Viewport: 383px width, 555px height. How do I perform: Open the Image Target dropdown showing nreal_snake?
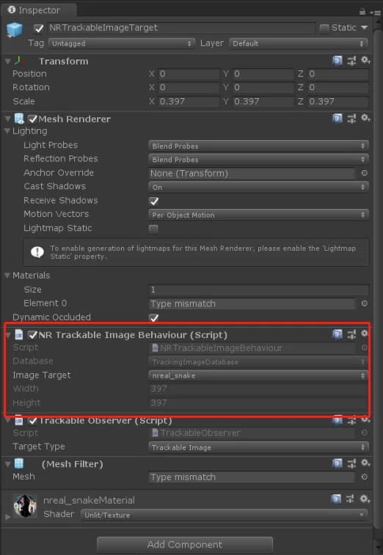coord(258,375)
